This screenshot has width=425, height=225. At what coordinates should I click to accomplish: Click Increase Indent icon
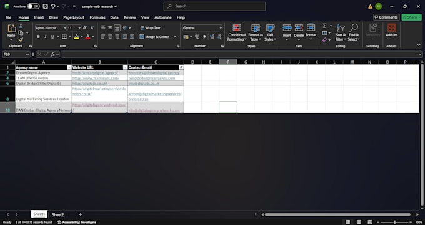(132, 37)
